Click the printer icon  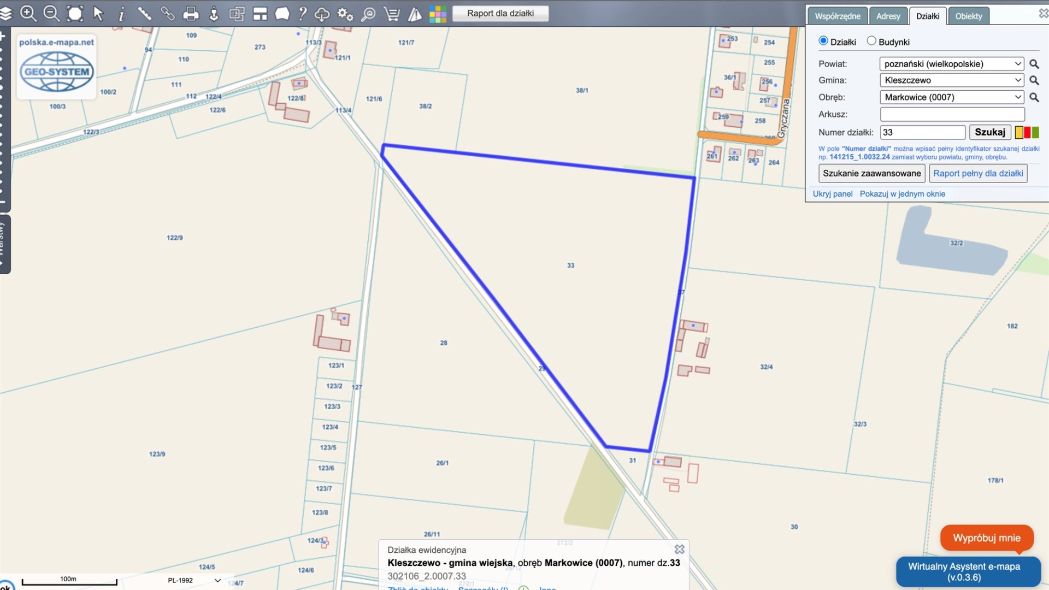(x=191, y=14)
